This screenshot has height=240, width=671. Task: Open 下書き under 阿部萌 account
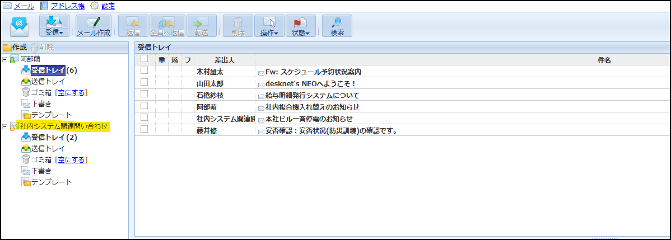[41, 103]
